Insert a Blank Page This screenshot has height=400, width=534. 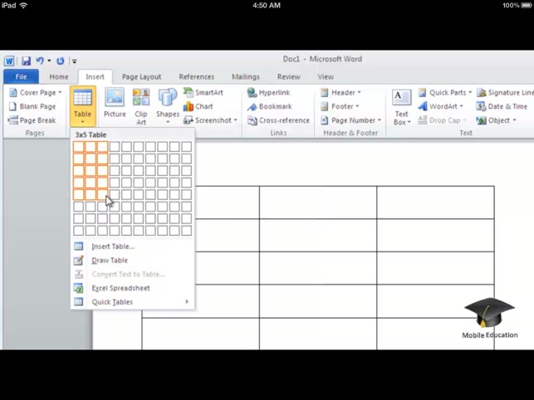[x=32, y=106]
